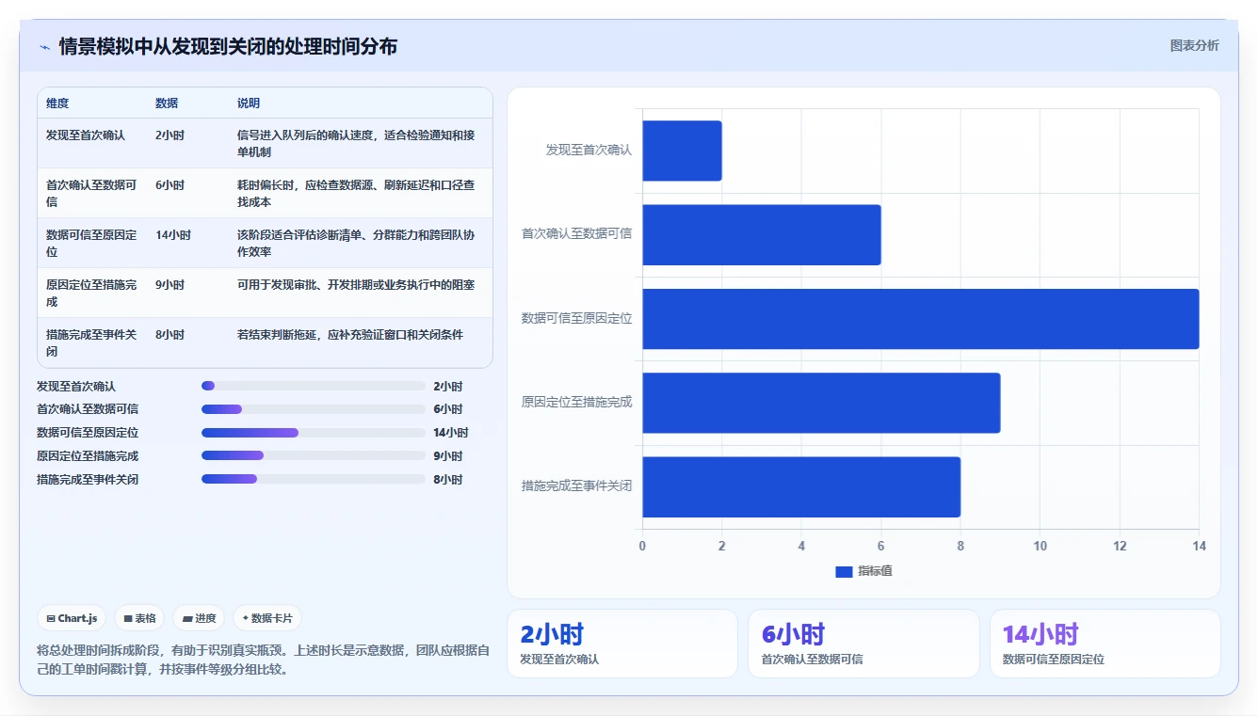Click the chart bar for 发现至首次确认
This screenshot has width=1258, height=716.
point(682,151)
